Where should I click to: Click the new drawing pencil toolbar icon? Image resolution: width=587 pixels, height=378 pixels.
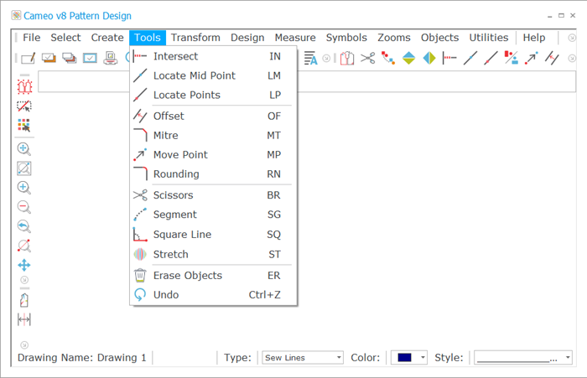tap(28, 58)
